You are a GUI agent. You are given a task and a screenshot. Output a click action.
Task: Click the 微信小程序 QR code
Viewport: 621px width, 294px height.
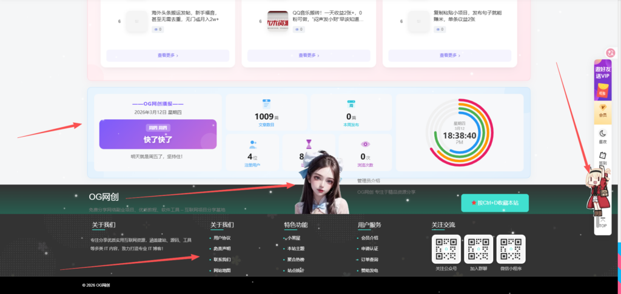[x=511, y=249]
